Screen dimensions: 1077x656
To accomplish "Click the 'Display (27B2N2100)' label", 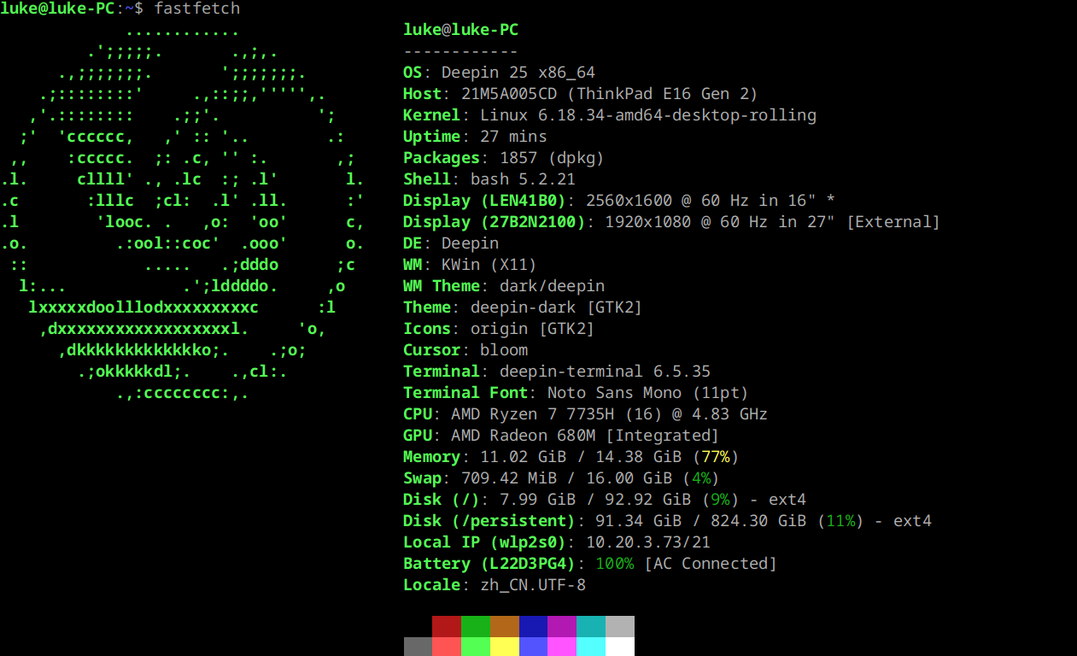I will pyautogui.click(x=495, y=222).
